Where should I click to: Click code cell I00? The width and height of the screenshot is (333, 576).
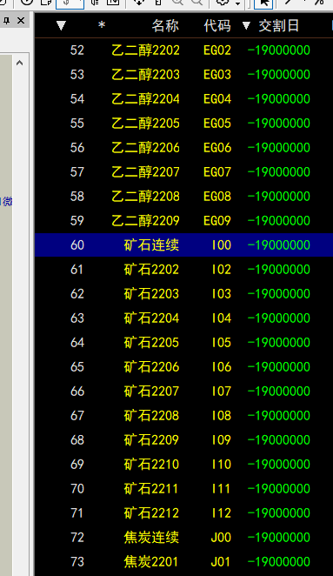(222, 244)
